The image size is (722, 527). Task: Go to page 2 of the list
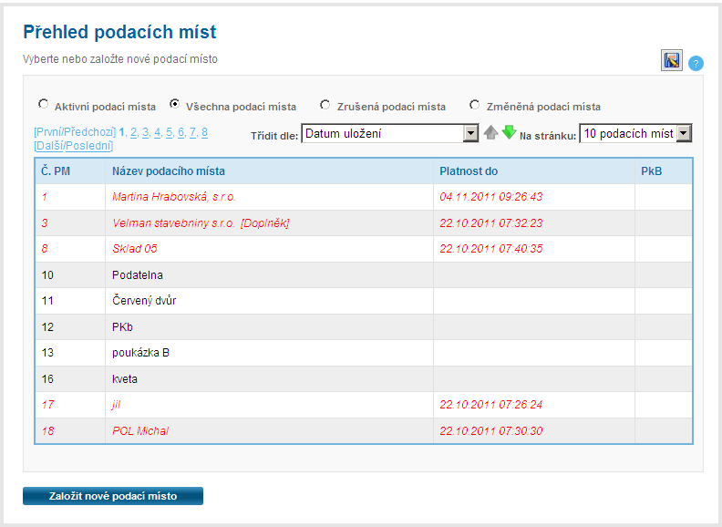pyautogui.click(x=133, y=132)
